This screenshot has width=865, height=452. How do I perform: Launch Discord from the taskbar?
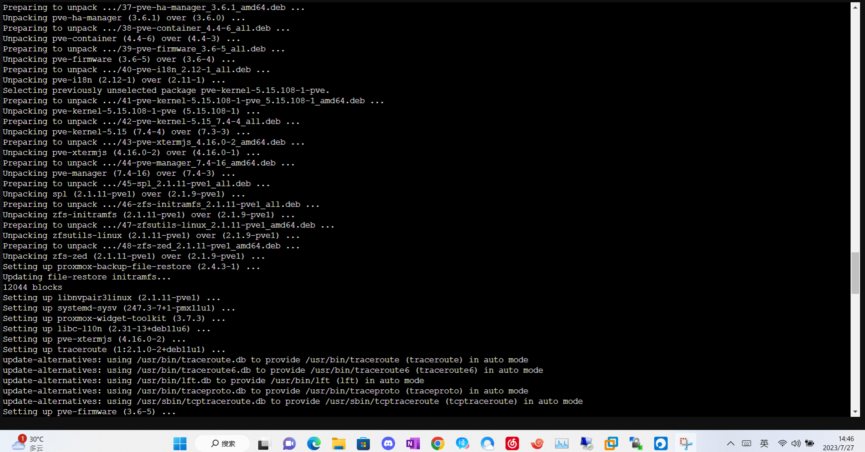(388, 443)
